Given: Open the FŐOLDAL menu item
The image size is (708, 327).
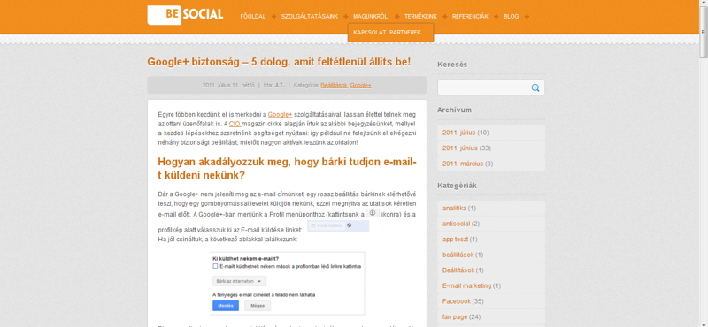Looking at the screenshot, I should [253, 16].
